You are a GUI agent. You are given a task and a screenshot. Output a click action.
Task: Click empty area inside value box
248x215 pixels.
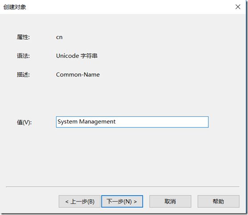161,122
